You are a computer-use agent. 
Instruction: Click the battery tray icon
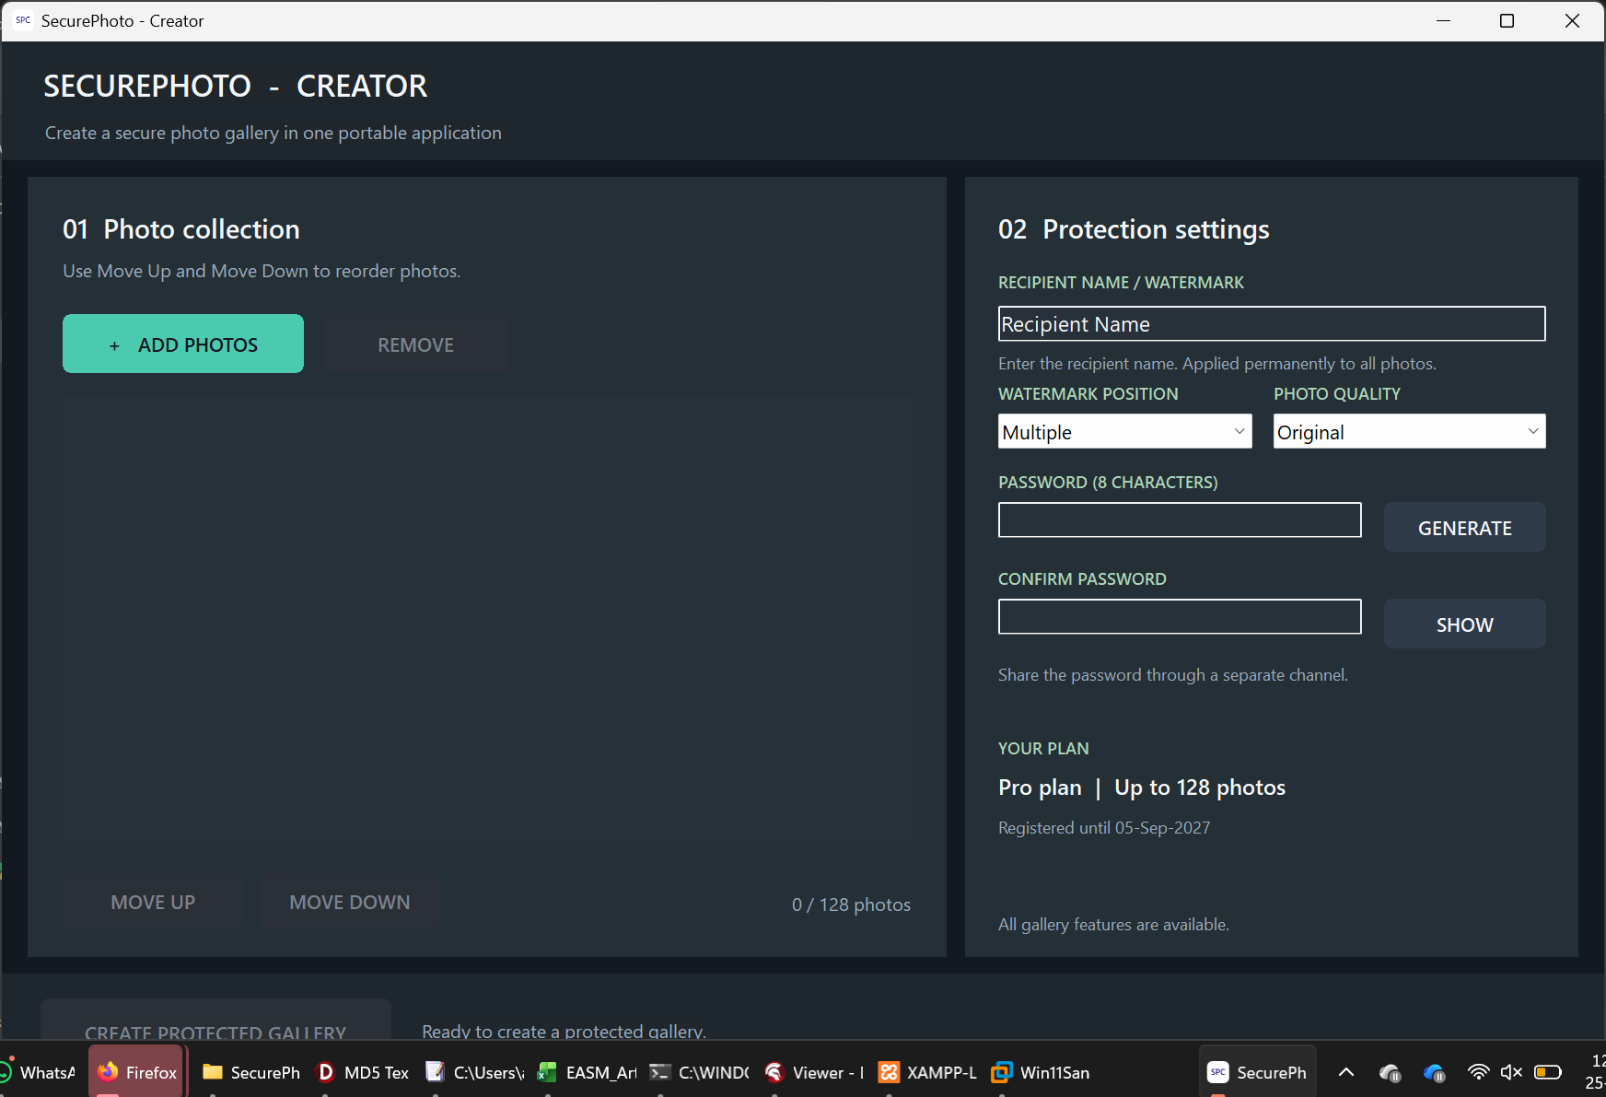1548,1072
